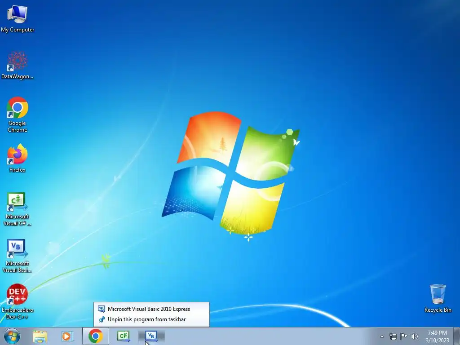
Task: Click the Show desktop button at the taskbar's end
Action: [x=457, y=336]
